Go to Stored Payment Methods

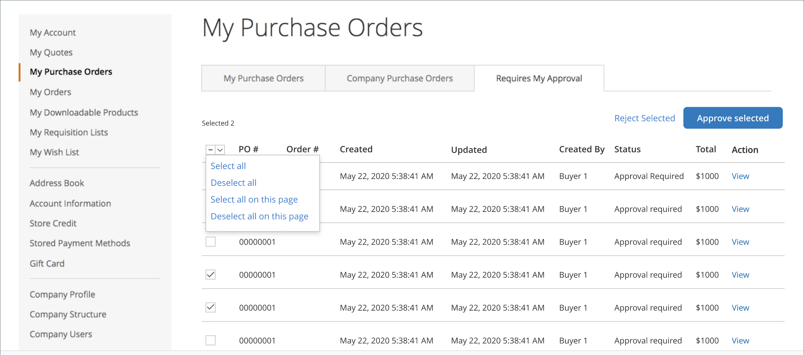[x=80, y=243]
